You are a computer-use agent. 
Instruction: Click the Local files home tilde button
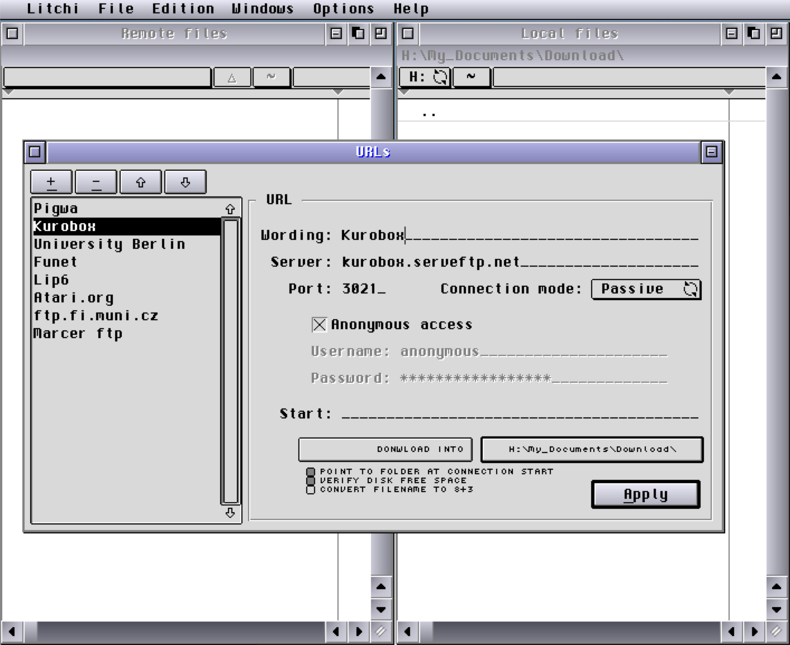(x=471, y=77)
